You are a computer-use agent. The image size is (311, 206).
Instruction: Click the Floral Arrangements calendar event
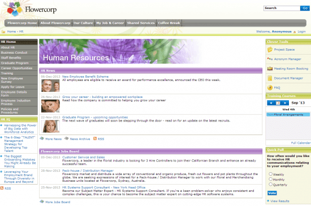pos(288,115)
